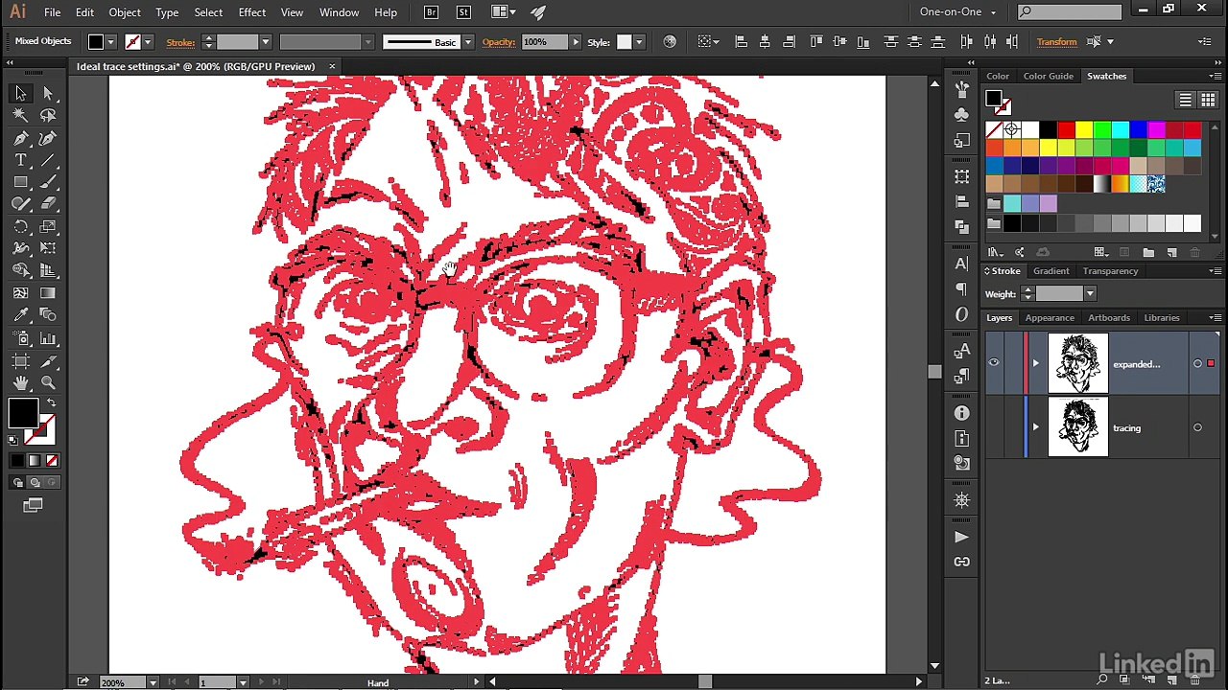Select the Gradient tool
Viewport: 1228px width, 690px height.
(x=48, y=293)
